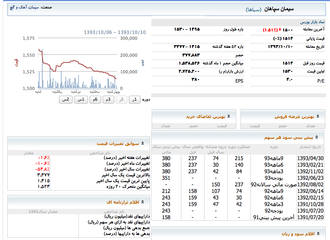The height and width of the screenshot is (240, 330).
Task: Click the P/E label
Action: tap(321, 81)
